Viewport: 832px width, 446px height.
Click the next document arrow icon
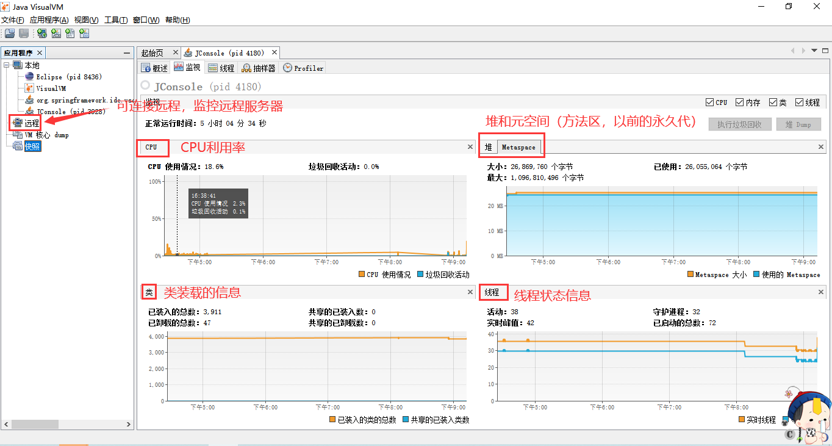pyautogui.click(x=803, y=51)
